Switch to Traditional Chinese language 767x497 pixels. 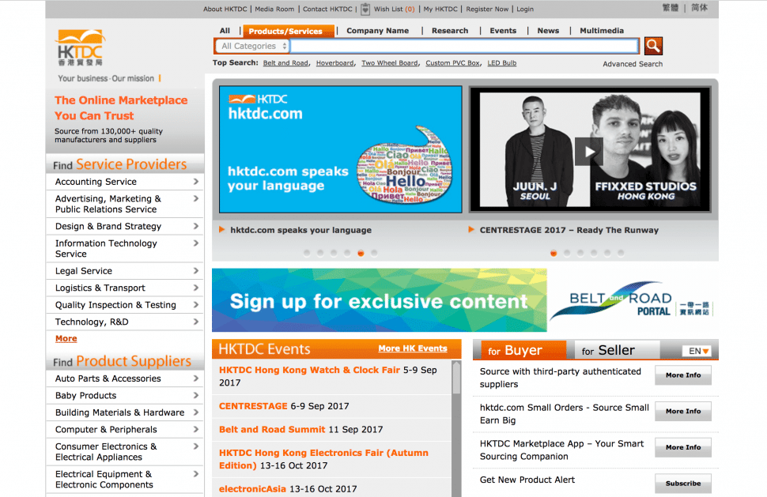pos(671,8)
